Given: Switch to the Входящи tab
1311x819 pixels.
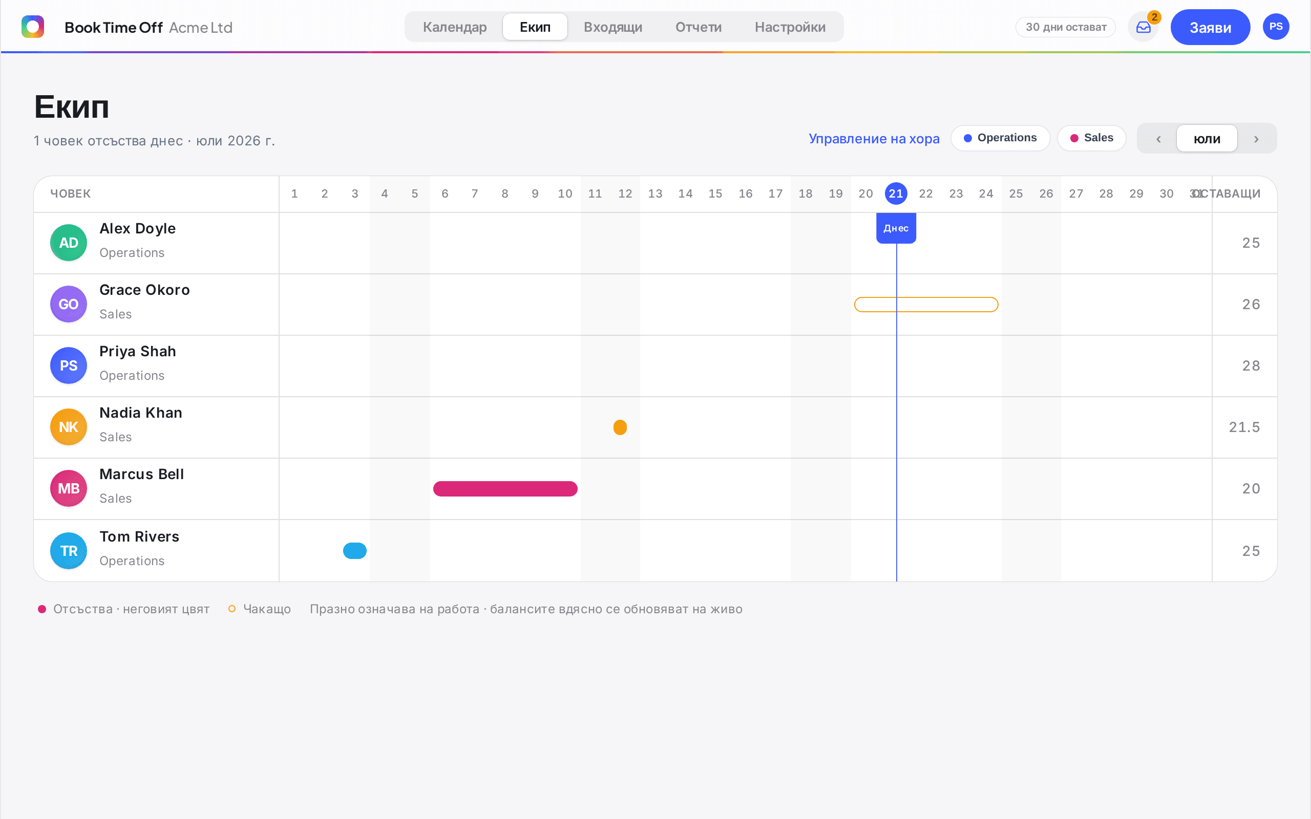Looking at the screenshot, I should (612, 27).
